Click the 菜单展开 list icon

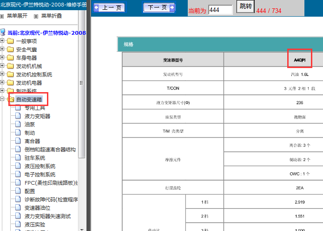click(x=2, y=16)
